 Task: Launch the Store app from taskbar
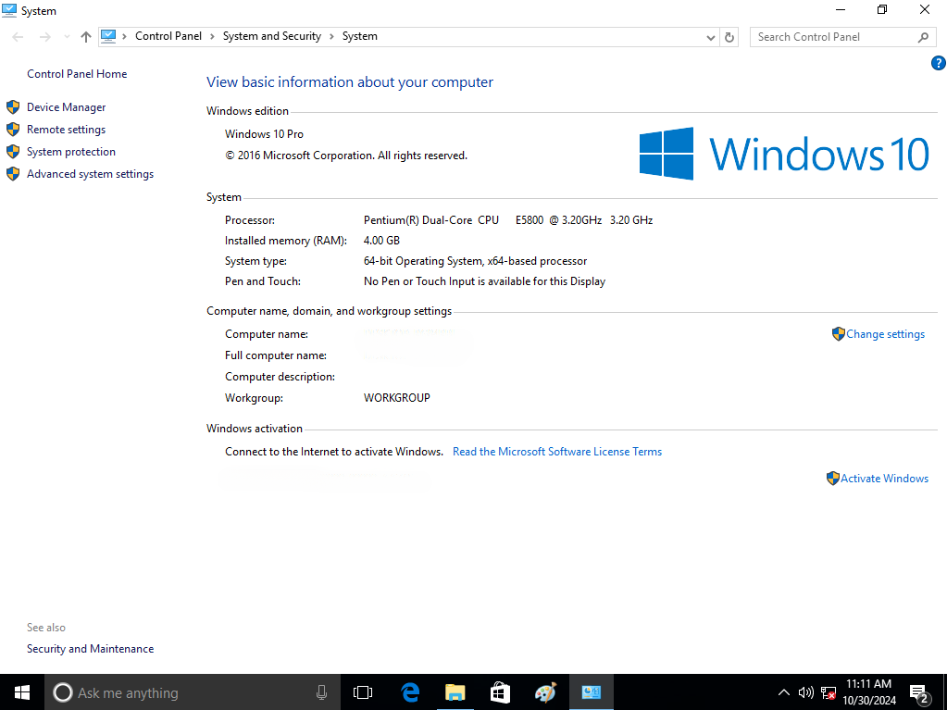point(500,692)
